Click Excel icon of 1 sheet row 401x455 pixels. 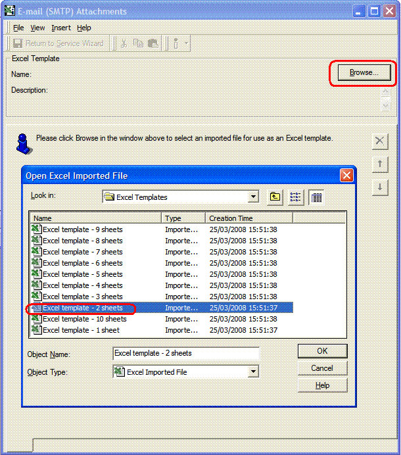[36, 330]
